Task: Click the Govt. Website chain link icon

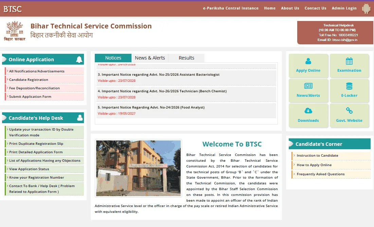Action: click(349, 110)
